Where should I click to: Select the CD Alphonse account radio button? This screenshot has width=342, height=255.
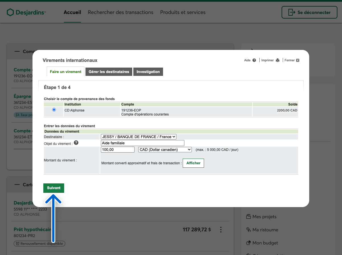54,110
